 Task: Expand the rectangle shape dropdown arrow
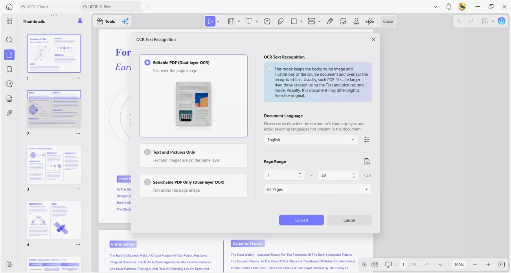pyautogui.click(x=301, y=21)
